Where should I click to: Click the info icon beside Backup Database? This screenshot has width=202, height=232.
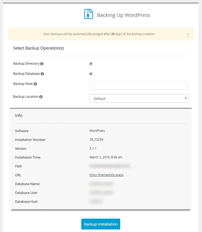coord(42,74)
